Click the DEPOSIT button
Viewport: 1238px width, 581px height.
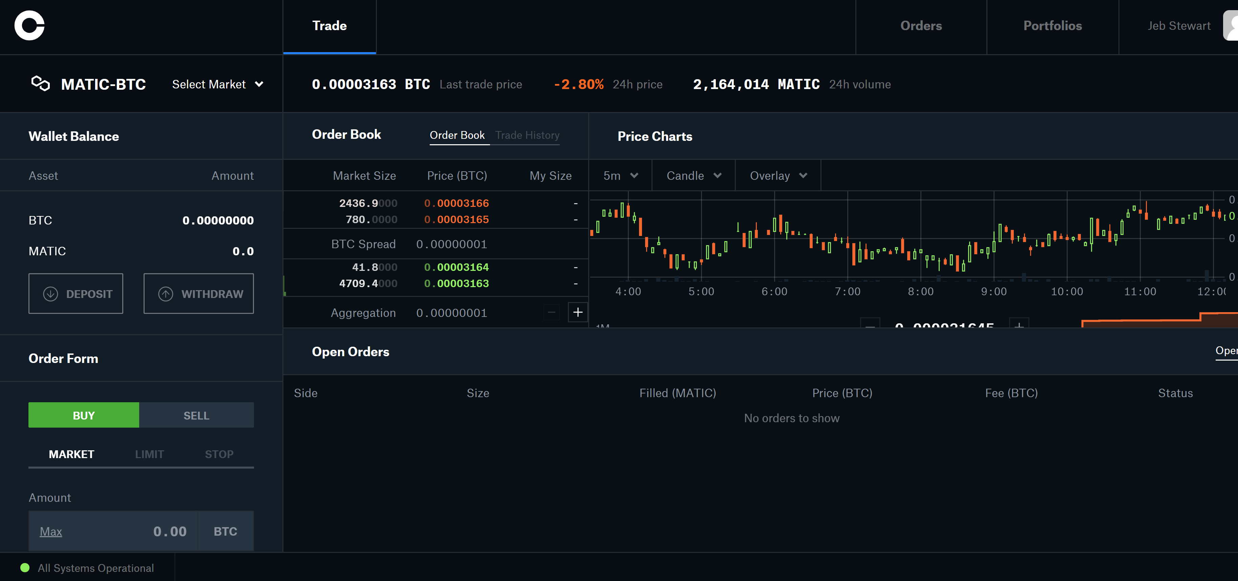(x=77, y=294)
